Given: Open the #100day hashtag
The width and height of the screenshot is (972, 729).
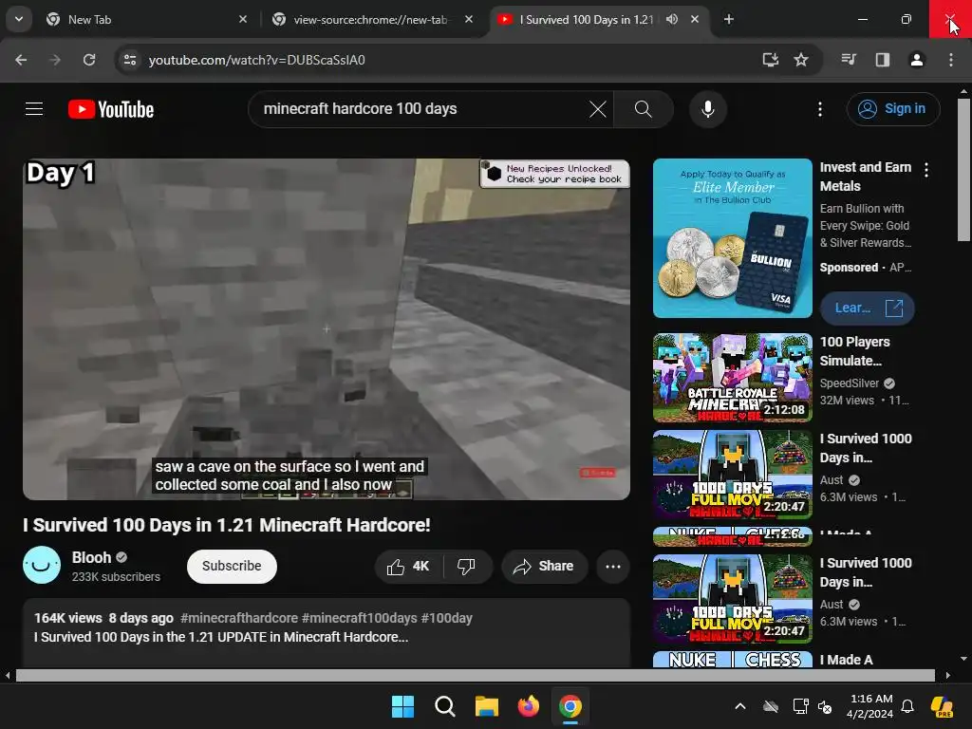Looking at the screenshot, I should click(x=446, y=618).
